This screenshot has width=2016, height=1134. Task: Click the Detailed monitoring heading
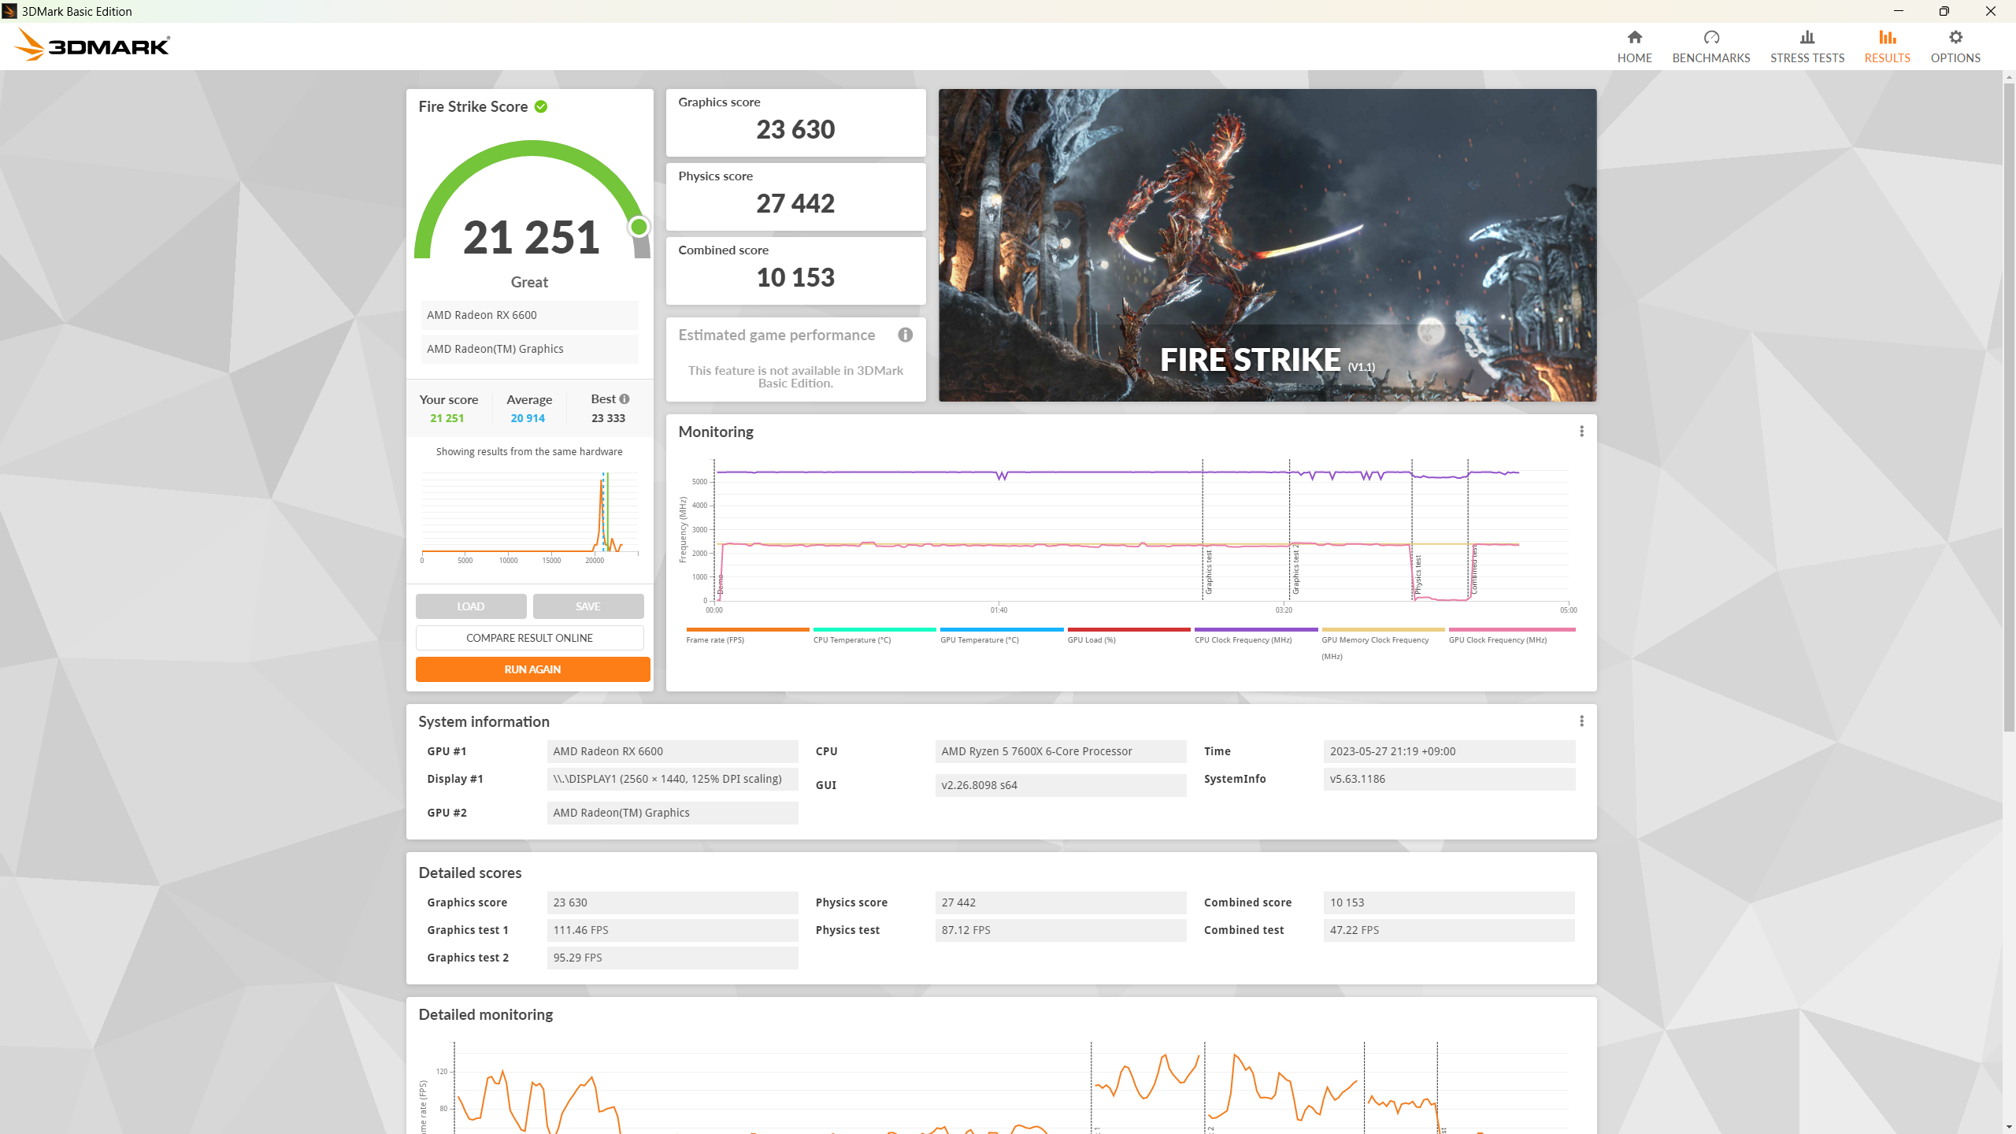click(485, 1014)
